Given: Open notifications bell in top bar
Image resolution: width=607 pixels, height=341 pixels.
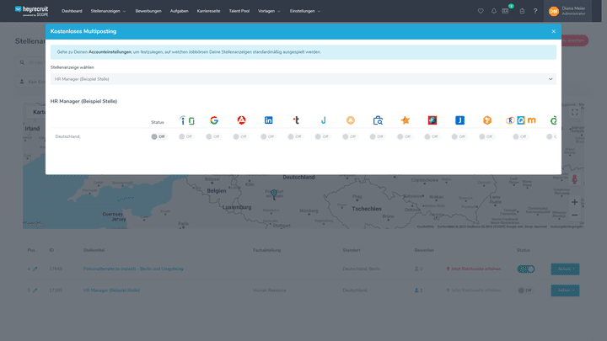Looking at the screenshot, I should pos(493,11).
